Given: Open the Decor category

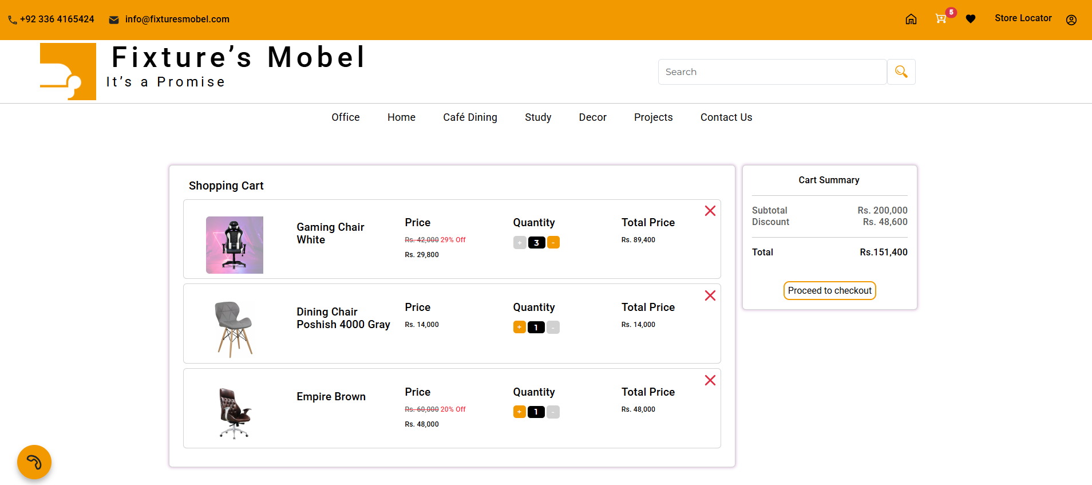Looking at the screenshot, I should (x=592, y=117).
